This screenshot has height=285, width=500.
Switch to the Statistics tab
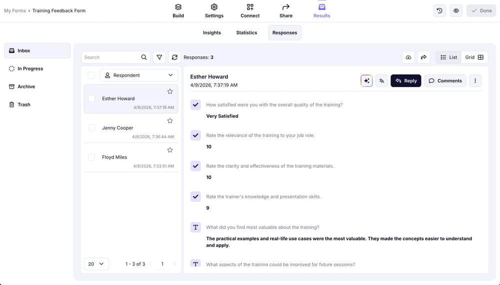pyautogui.click(x=246, y=33)
